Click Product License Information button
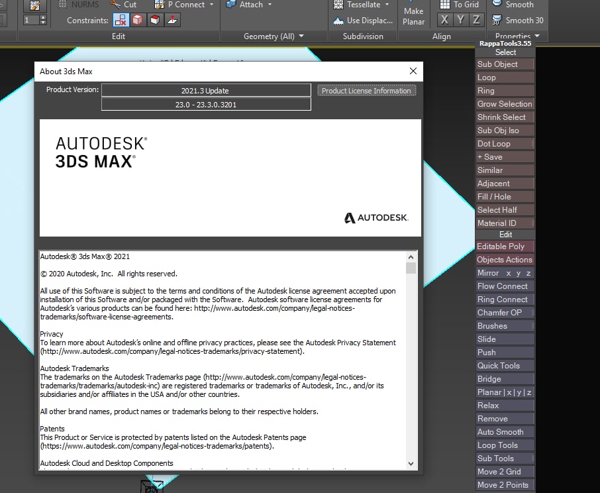The height and width of the screenshot is (493, 600). (366, 91)
